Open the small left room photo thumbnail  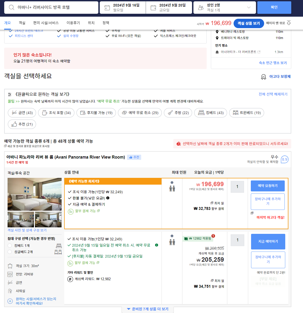tap(21, 220)
